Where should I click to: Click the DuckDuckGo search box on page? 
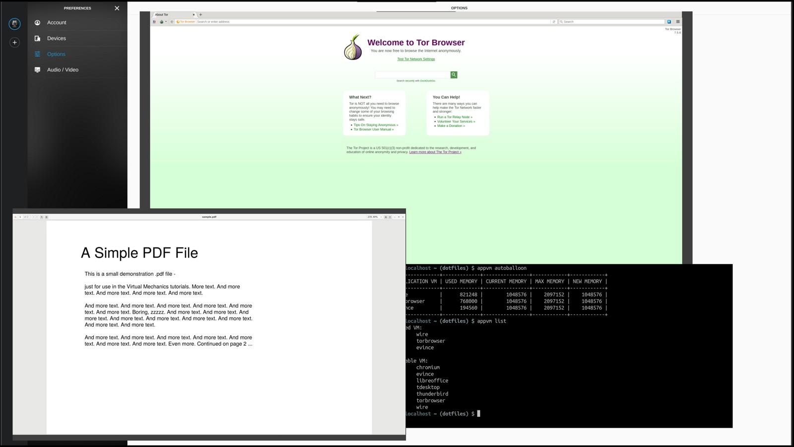click(x=412, y=74)
